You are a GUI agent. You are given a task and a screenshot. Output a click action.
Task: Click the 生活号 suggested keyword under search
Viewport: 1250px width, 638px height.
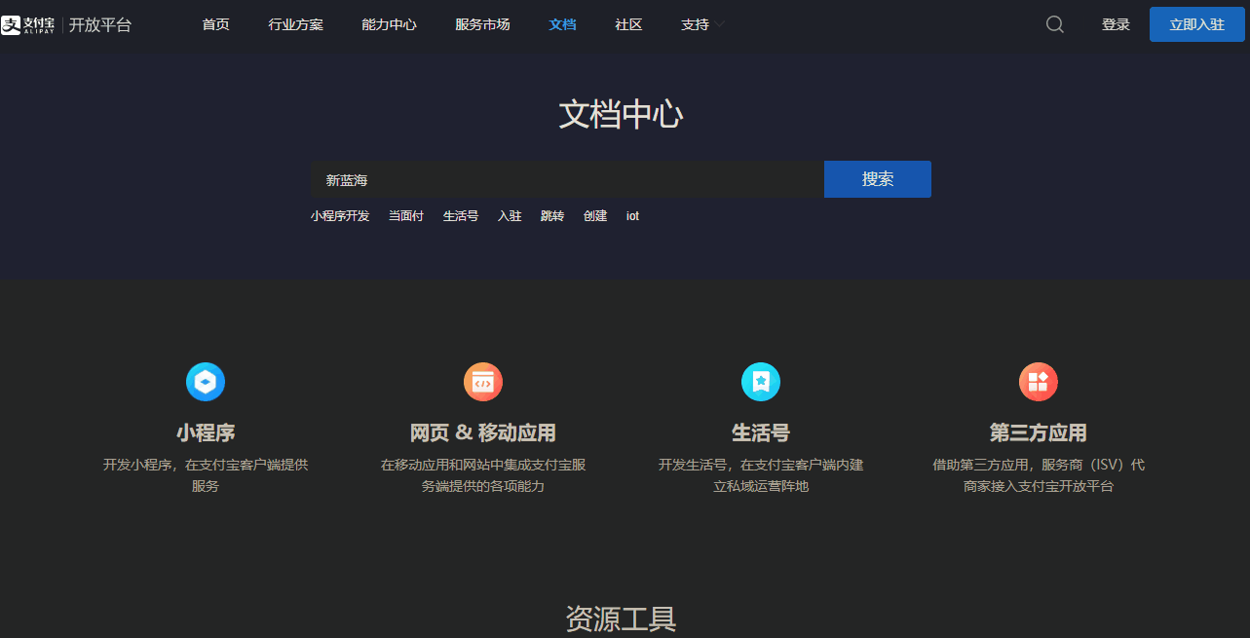coord(461,216)
